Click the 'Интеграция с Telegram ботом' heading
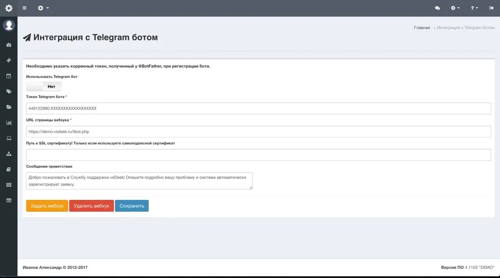 [95, 37]
